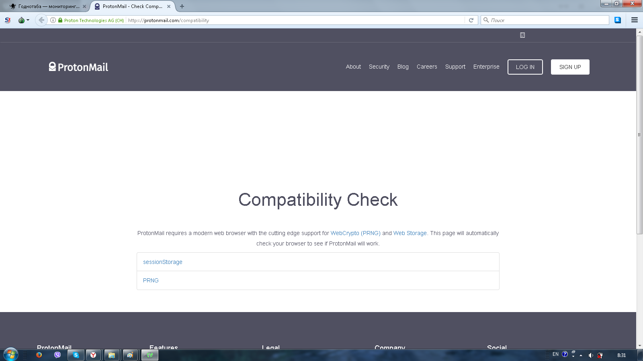Click the ProtonMail logo in header
The height and width of the screenshot is (361, 643).
[78, 67]
